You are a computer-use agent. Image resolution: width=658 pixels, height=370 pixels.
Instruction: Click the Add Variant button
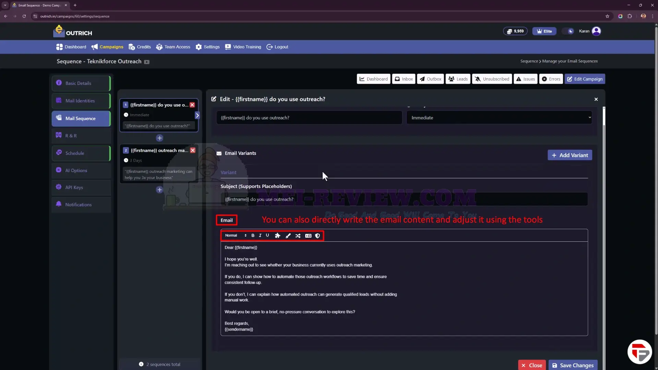[570, 155]
